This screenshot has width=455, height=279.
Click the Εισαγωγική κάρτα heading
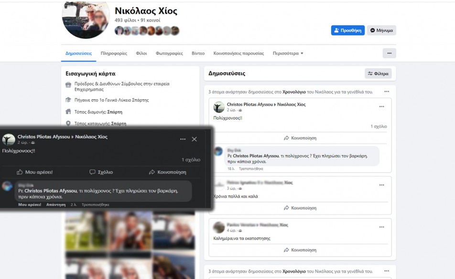(x=90, y=73)
